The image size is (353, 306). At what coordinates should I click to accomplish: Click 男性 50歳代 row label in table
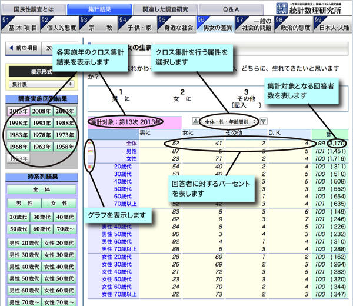coord(116,234)
